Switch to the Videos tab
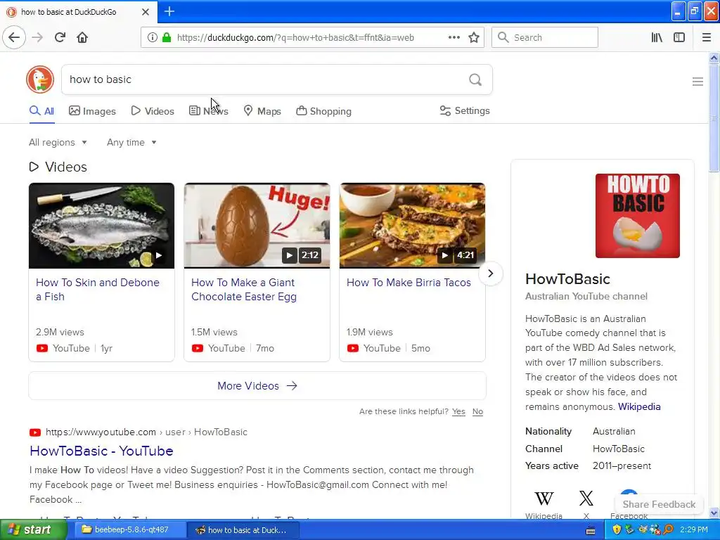 point(153,111)
